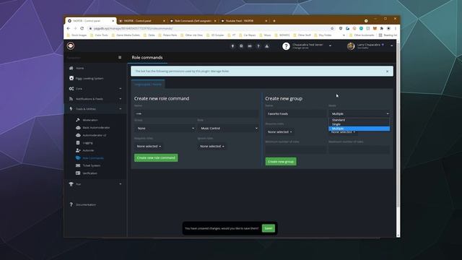Expand the Core sidebar section

(x=96, y=89)
